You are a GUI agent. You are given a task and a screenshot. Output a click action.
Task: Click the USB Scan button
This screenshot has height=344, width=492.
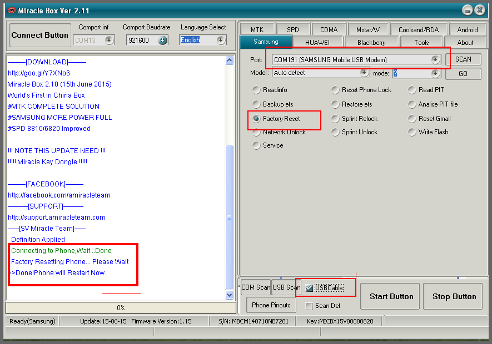286,287
